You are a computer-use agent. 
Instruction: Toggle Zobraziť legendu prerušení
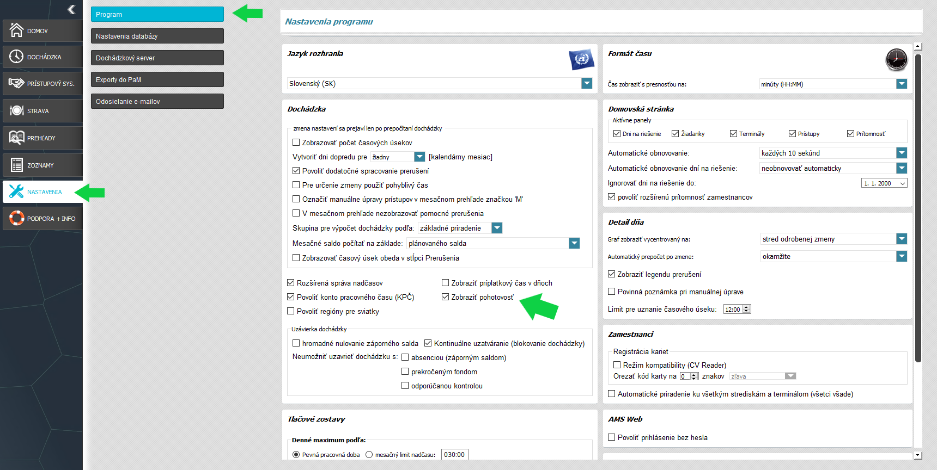click(x=612, y=274)
